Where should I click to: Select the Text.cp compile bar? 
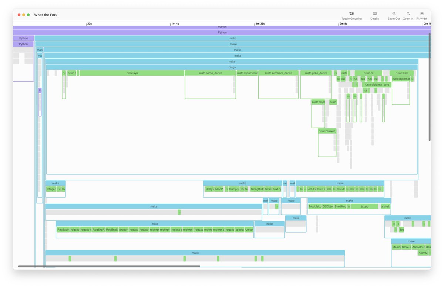click(277, 189)
